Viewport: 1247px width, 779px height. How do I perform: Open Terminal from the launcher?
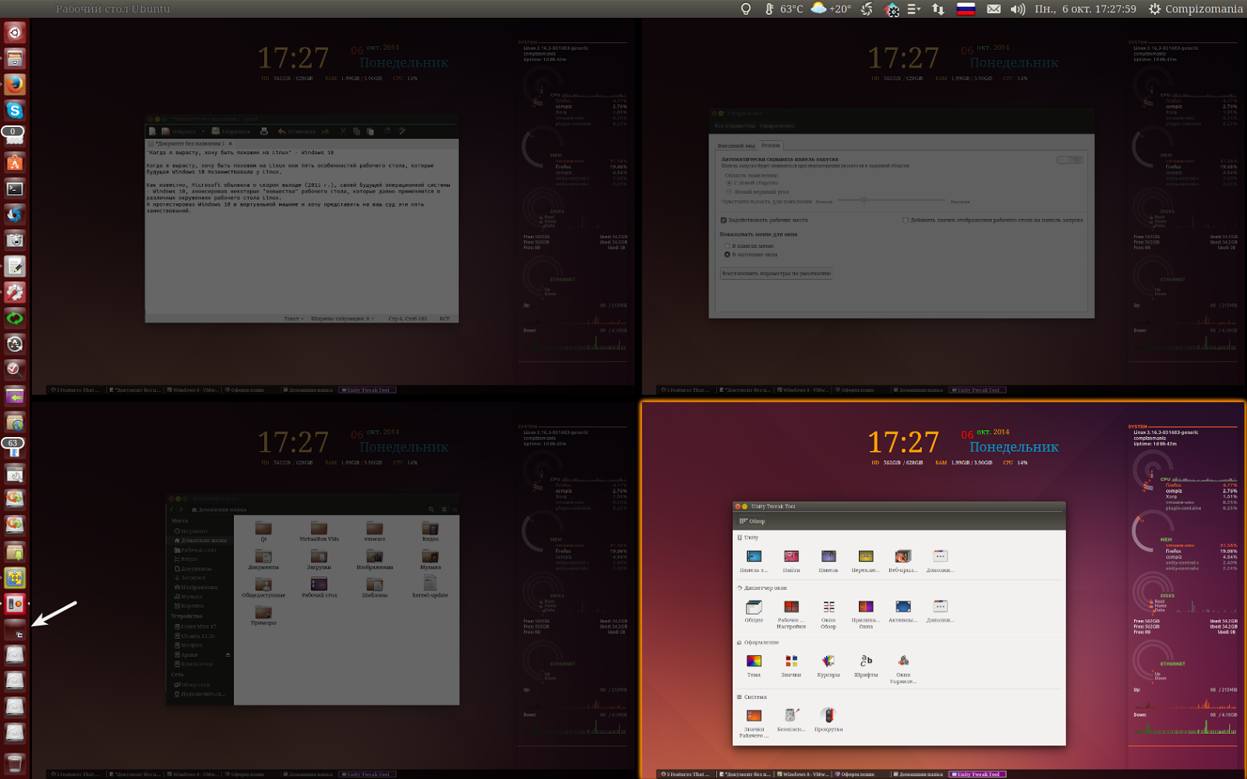click(15, 188)
